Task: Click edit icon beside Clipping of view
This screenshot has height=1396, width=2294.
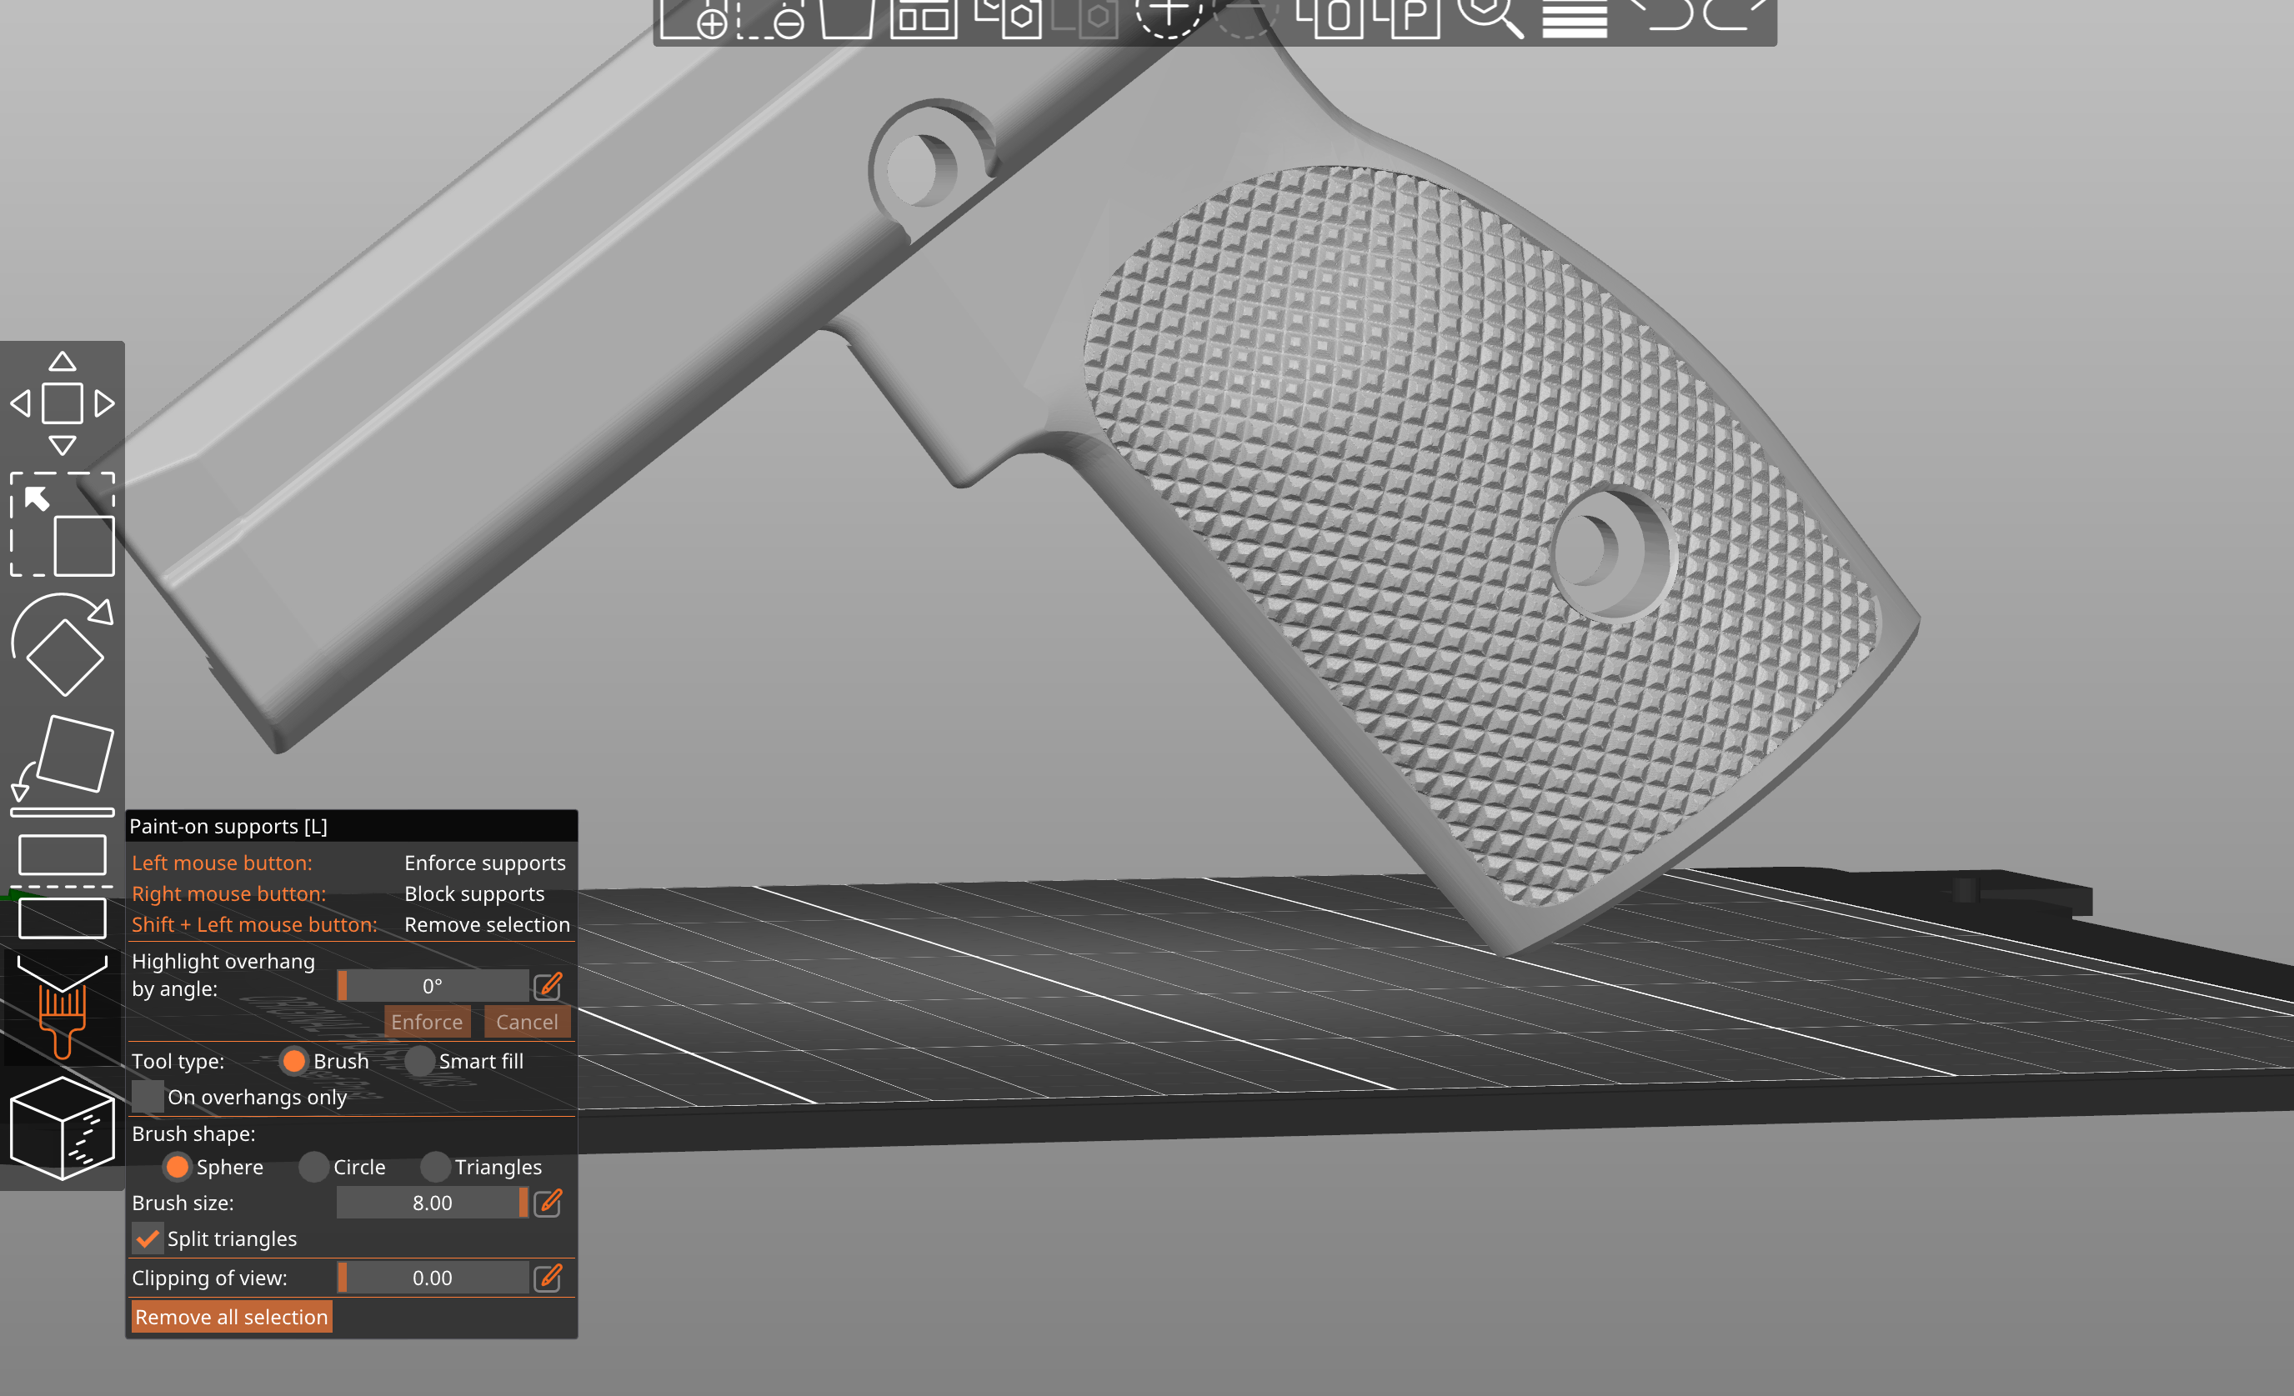Action: [x=548, y=1277]
